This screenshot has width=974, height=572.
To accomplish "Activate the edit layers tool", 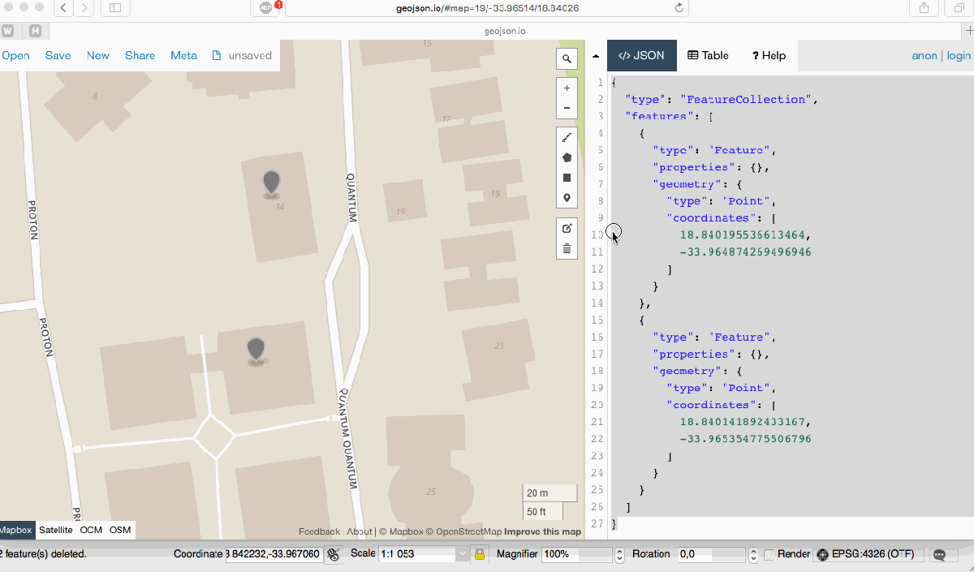I will pos(567,228).
